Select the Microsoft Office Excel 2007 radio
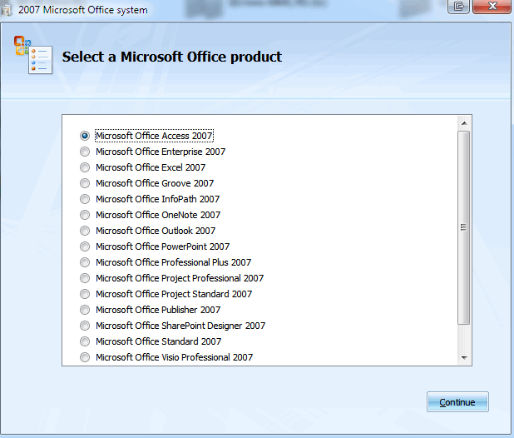This screenshot has height=438, width=514. [x=85, y=167]
